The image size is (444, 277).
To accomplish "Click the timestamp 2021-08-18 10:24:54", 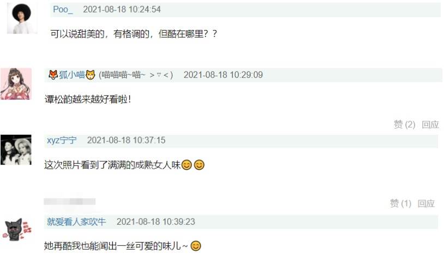I will point(122,9).
